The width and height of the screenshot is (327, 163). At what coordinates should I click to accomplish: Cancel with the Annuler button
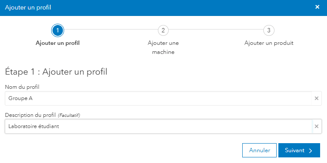point(259,150)
